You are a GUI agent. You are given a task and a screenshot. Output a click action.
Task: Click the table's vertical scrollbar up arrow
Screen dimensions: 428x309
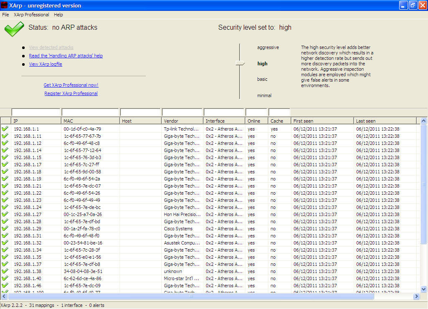423,121
